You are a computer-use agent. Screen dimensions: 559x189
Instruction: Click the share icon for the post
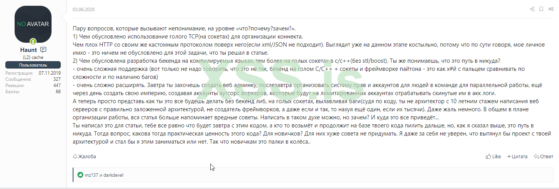(x=532, y=9)
